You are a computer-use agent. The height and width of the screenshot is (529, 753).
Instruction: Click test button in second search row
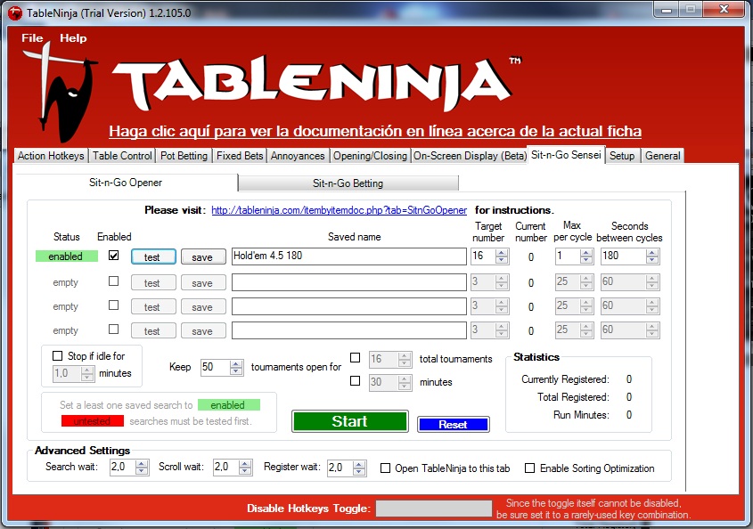click(x=153, y=282)
